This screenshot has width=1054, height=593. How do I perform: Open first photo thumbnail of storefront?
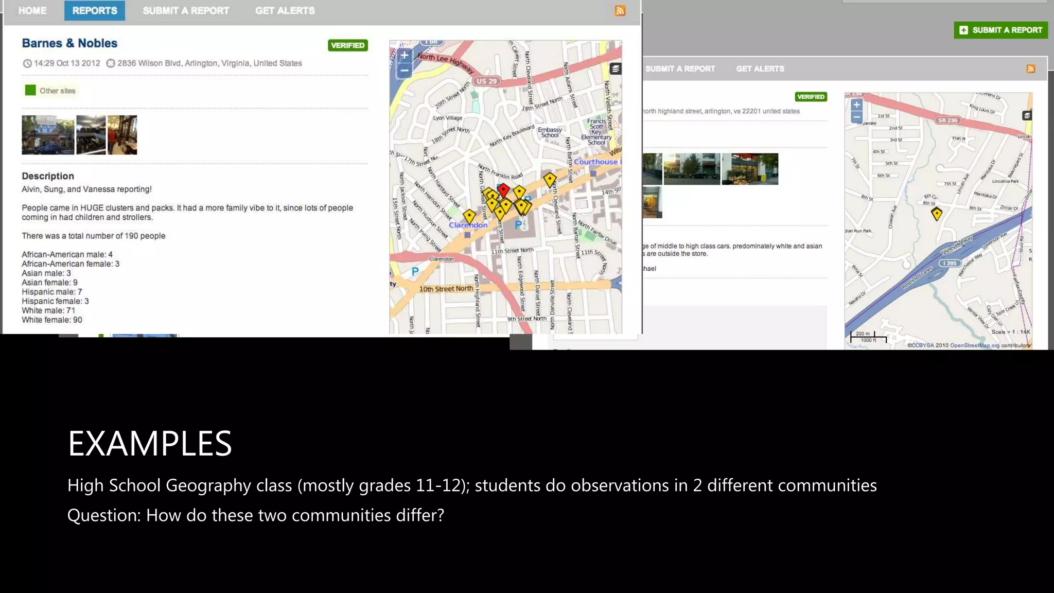(48, 135)
